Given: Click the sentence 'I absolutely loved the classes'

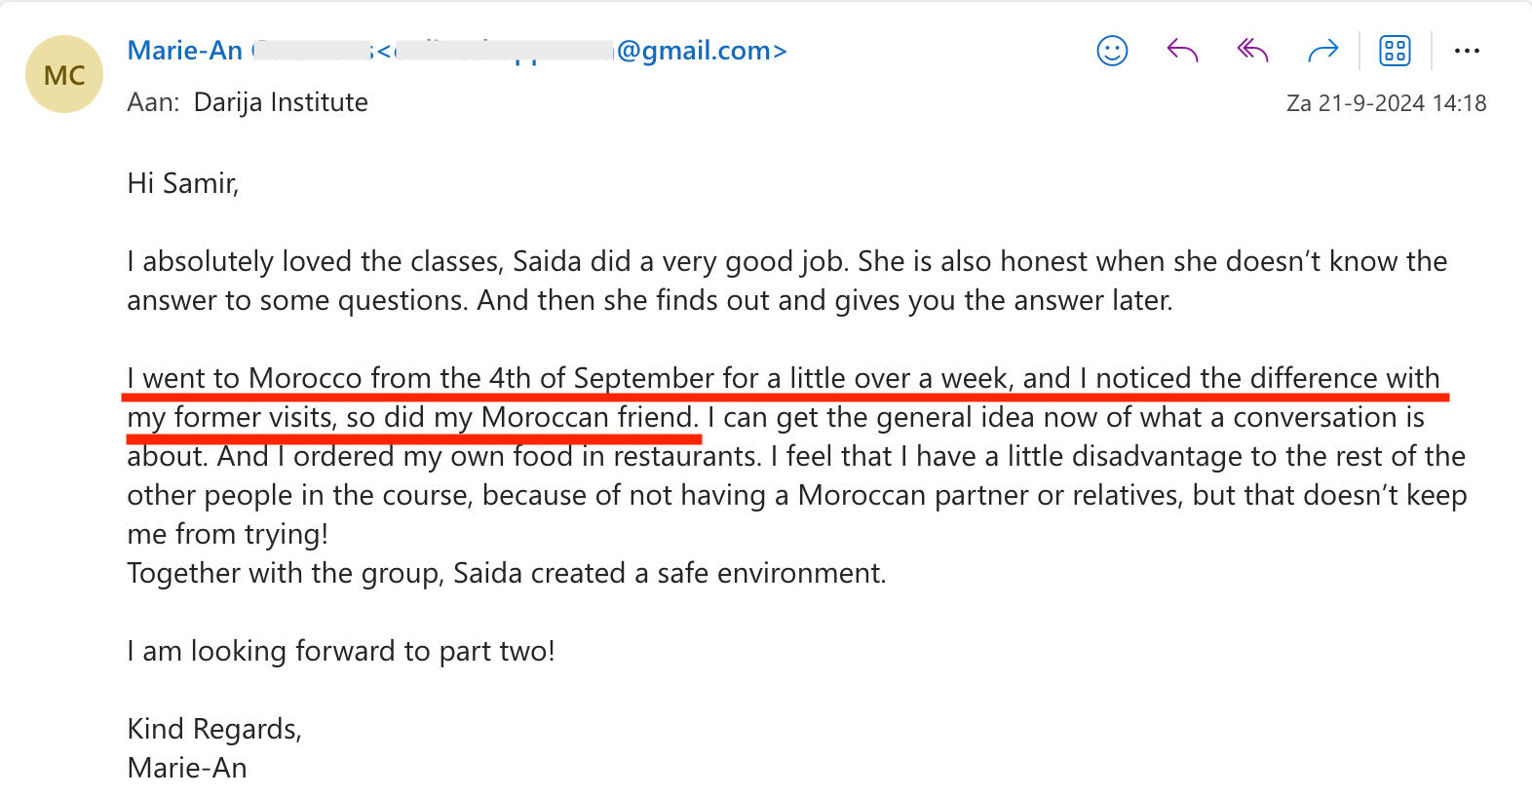Looking at the screenshot, I should click(315, 261).
